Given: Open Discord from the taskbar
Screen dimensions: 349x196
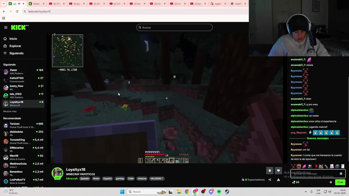Looking at the screenshot, I should 211,192.
